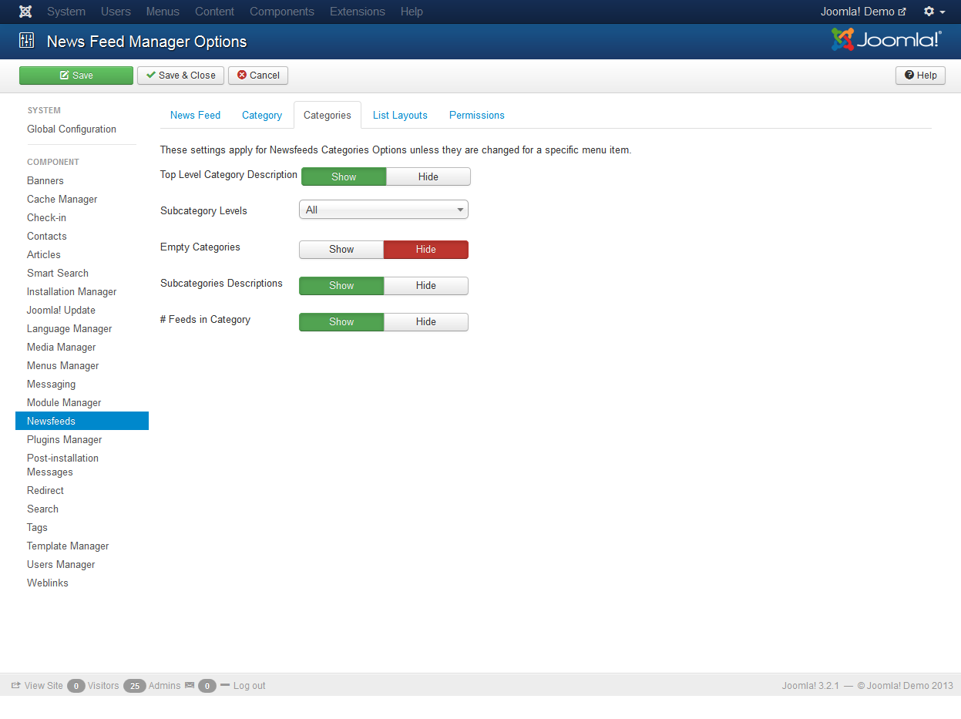Set Top Level Category Description to Hide
This screenshot has height=719, width=961.
pyautogui.click(x=428, y=177)
